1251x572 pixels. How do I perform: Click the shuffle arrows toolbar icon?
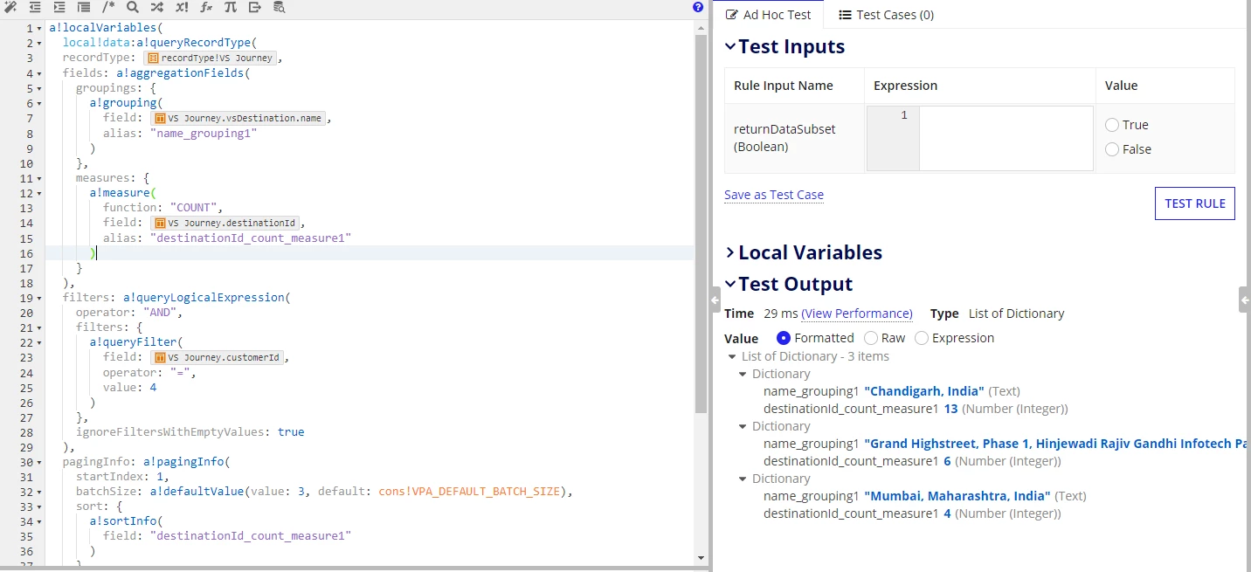point(156,7)
